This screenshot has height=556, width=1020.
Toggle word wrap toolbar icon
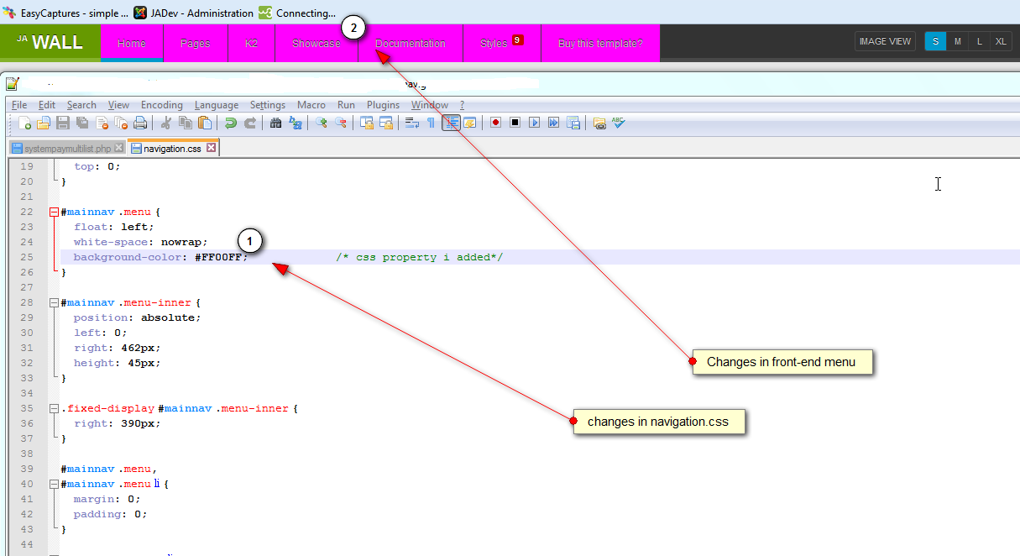tap(412, 123)
